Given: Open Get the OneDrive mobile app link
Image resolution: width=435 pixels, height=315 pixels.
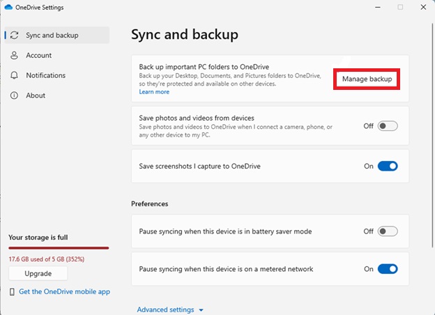Looking at the screenshot, I should [x=64, y=292].
